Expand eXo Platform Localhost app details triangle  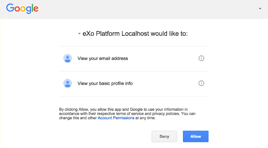coord(79,34)
